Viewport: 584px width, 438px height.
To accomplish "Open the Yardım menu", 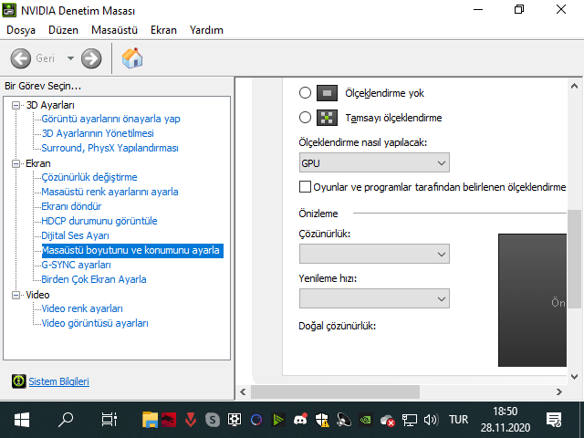I will (x=206, y=30).
